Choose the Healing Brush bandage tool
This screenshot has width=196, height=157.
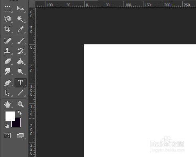(7, 41)
